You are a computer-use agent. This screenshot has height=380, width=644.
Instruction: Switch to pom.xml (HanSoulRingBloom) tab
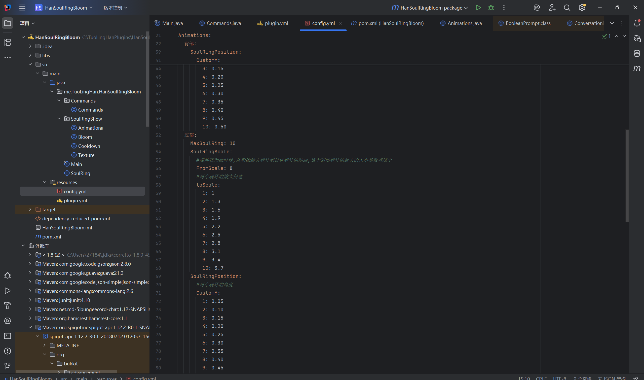coord(387,23)
